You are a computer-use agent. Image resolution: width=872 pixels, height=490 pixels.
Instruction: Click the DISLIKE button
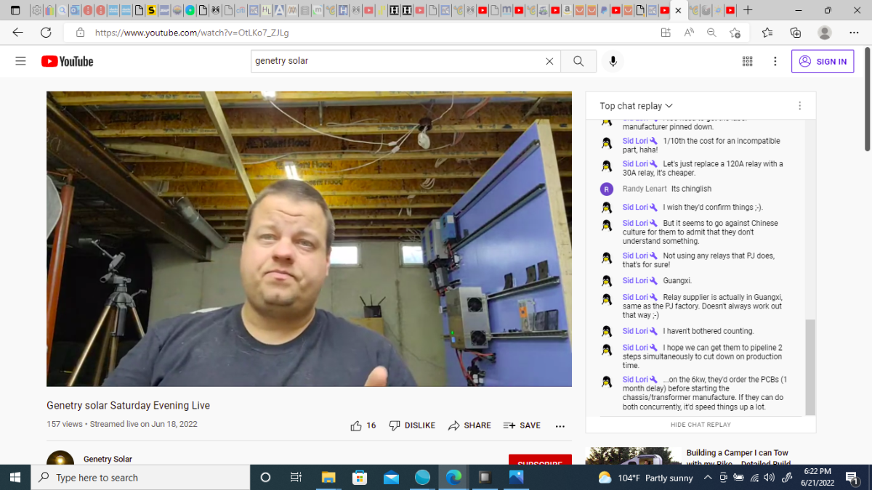click(412, 425)
